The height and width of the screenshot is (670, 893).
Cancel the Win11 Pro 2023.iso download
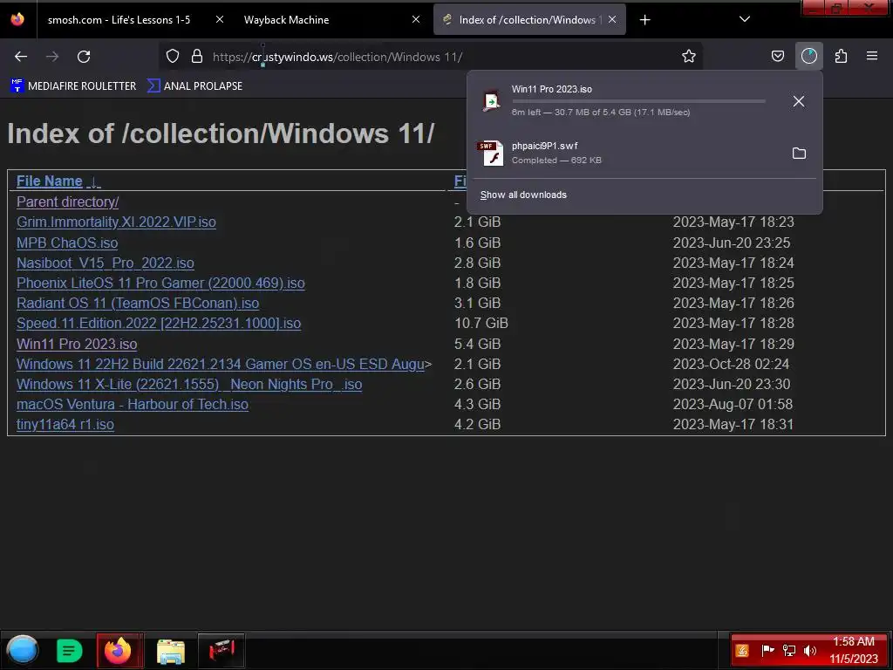[799, 101]
